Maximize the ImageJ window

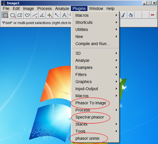coord(149,3)
